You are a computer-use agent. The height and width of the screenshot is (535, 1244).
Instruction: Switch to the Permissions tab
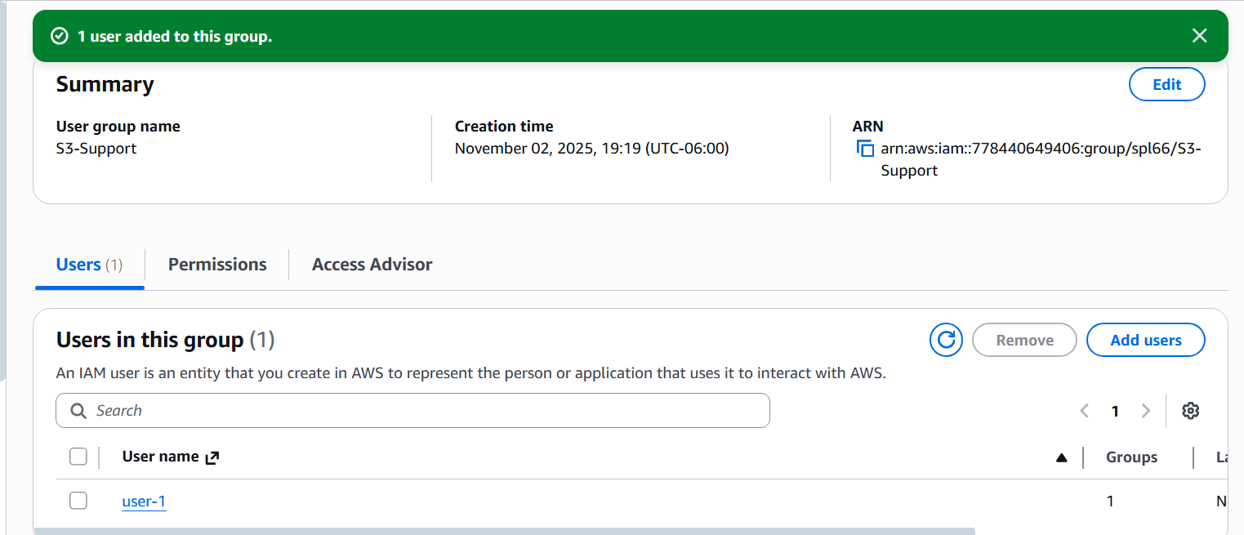[x=216, y=264]
